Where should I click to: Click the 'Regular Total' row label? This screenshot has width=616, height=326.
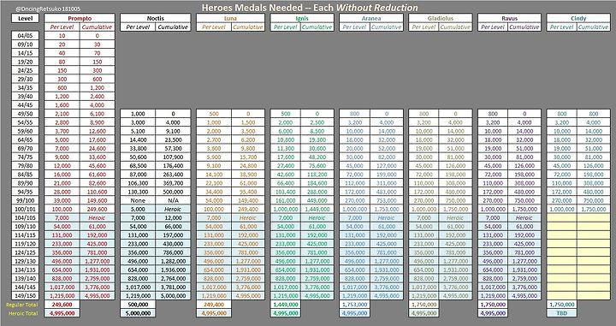21,305
